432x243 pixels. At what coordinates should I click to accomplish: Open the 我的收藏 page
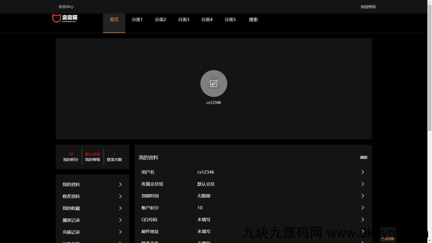[x=71, y=208]
